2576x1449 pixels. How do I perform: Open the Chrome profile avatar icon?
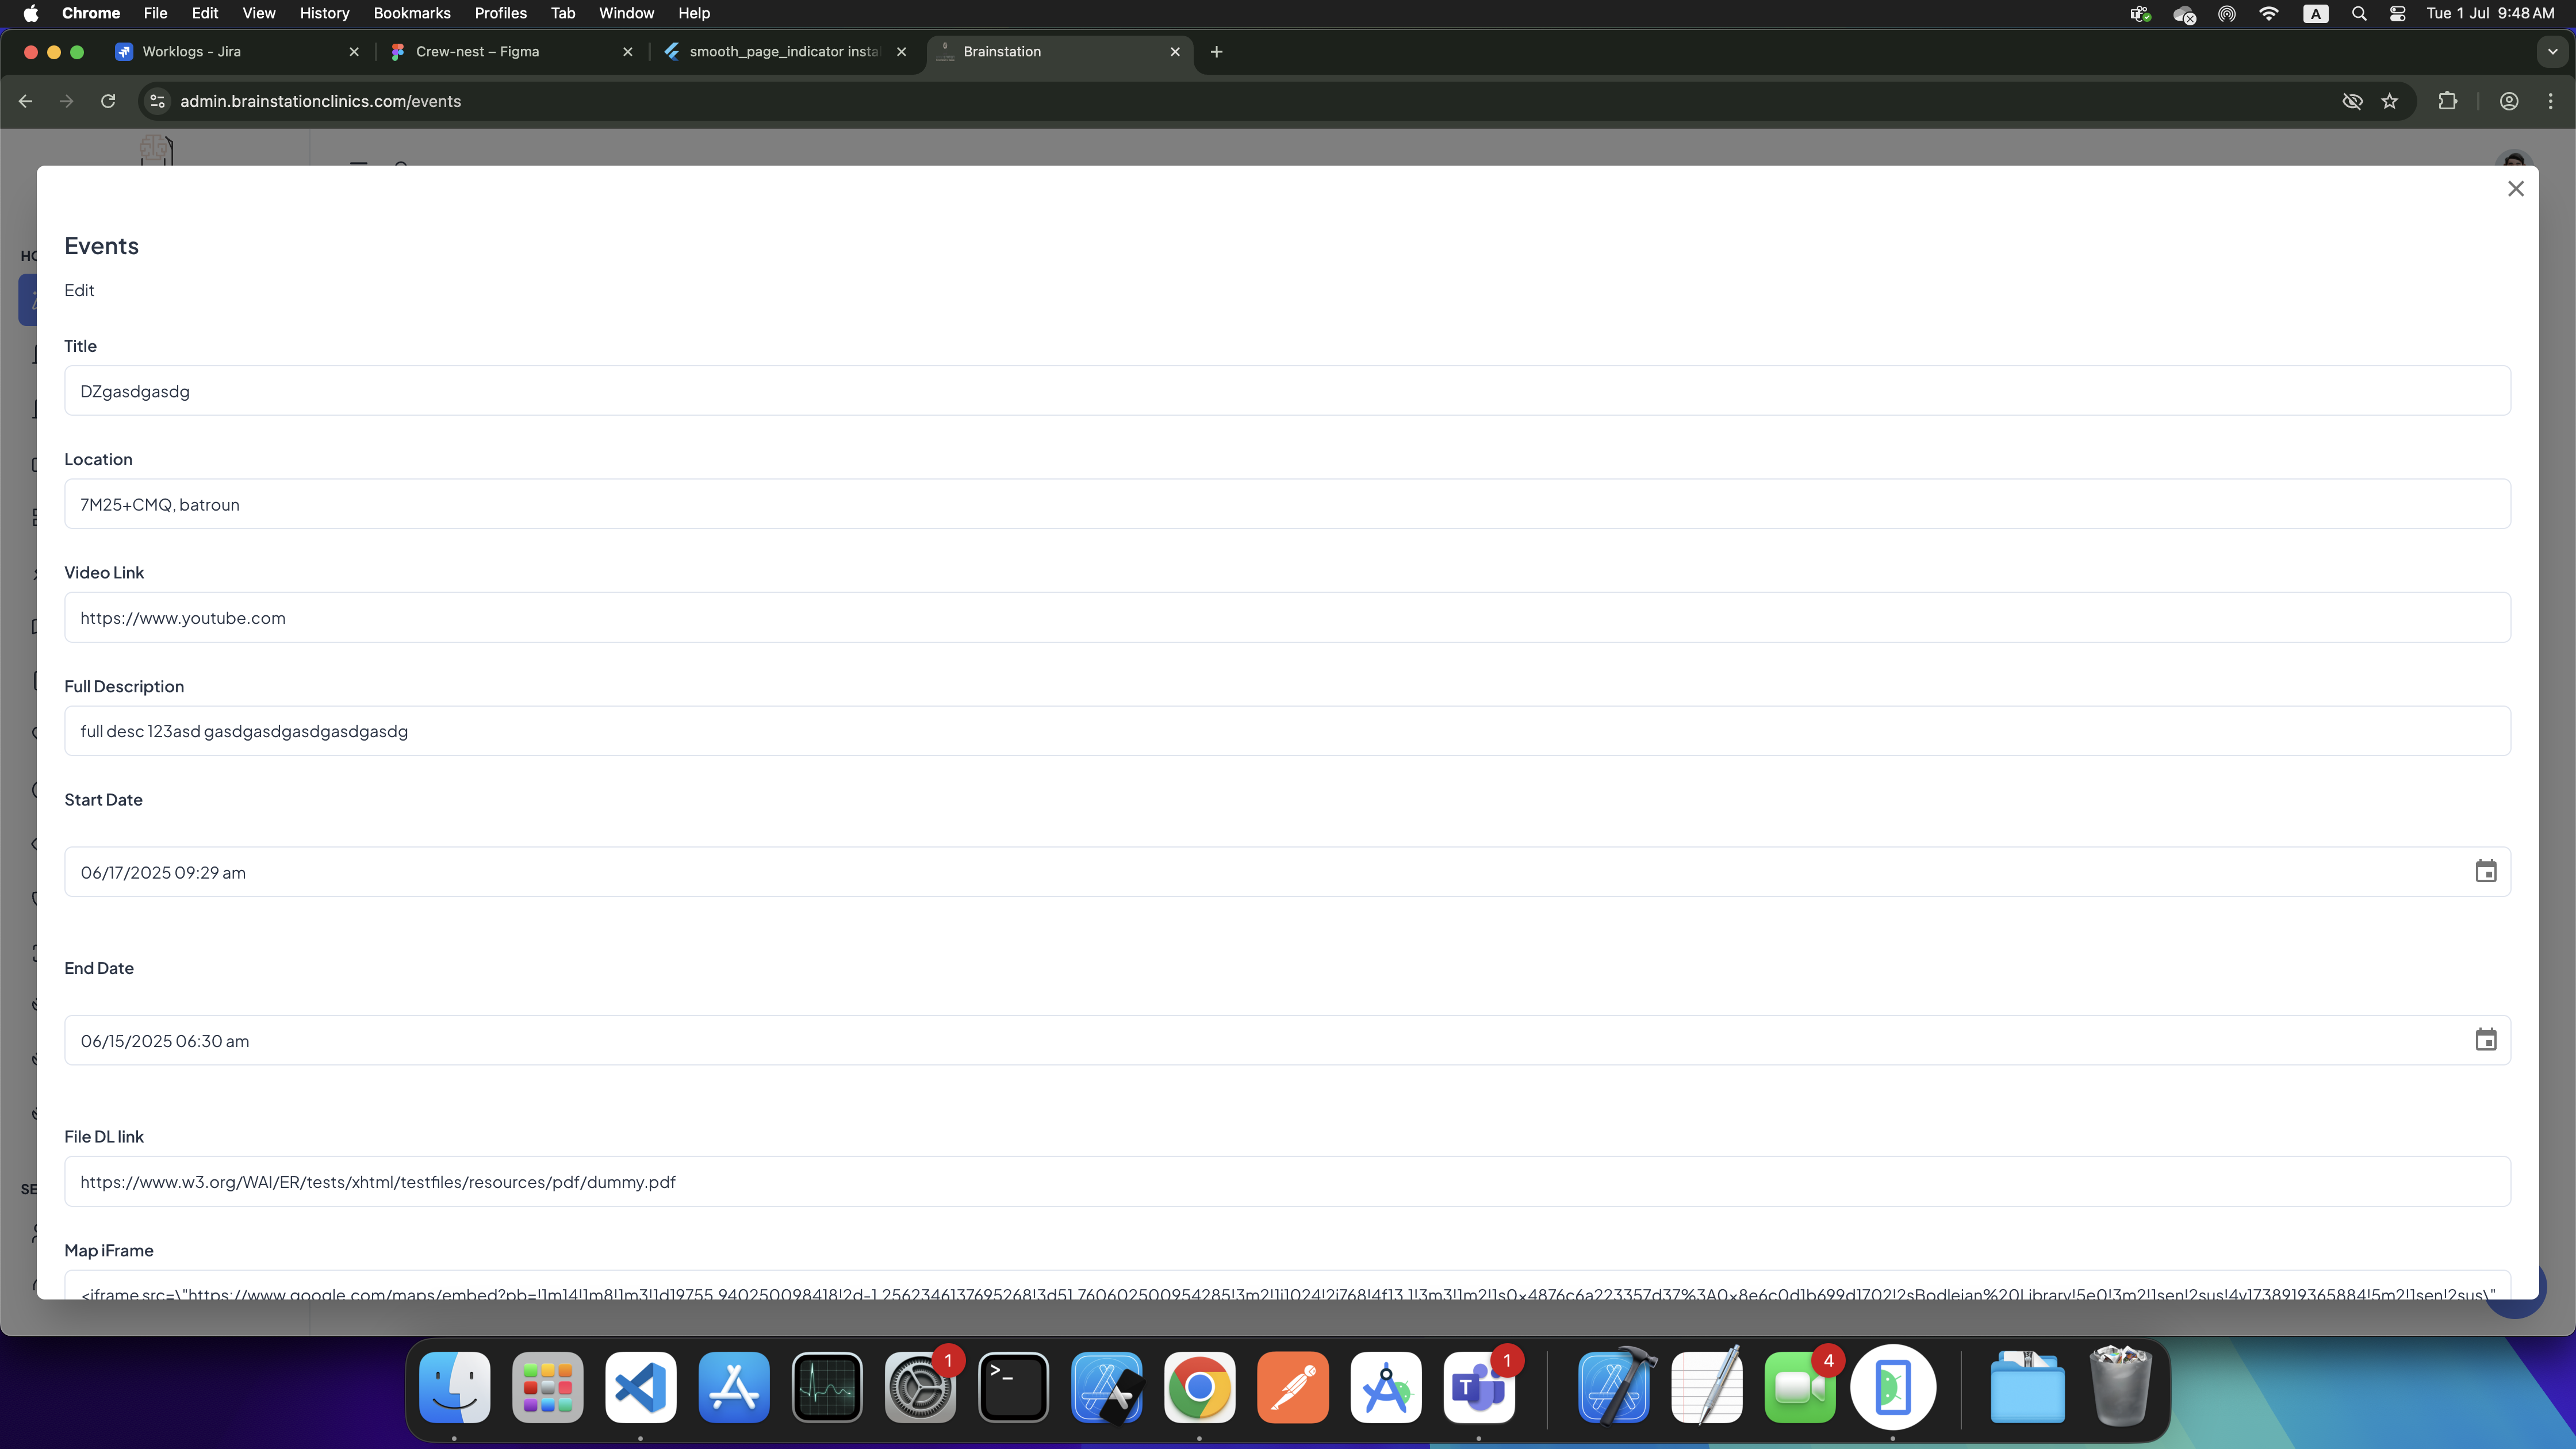coord(2508,101)
